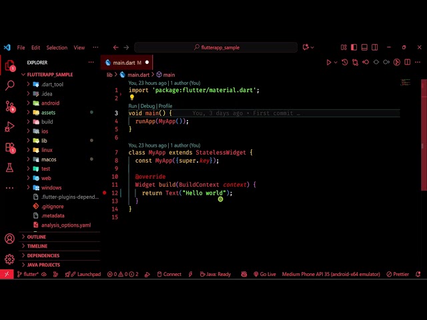Image resolution: width=427 pixels, height=320 pixels.
Task: Toggle file blame commit icon
Action: (376, 62)
